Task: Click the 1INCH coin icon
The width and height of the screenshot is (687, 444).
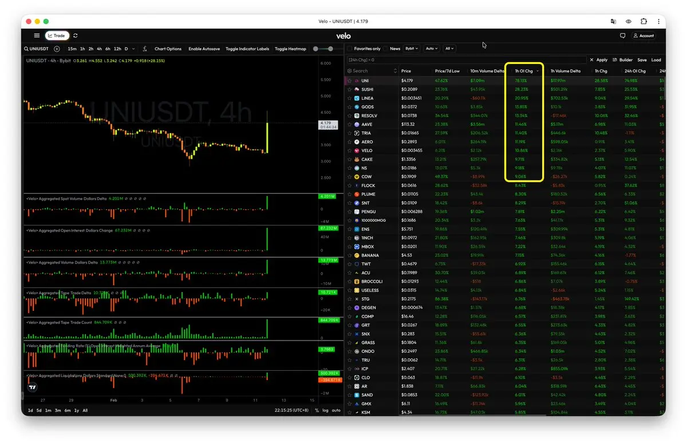Action: [x=357, y=238]
